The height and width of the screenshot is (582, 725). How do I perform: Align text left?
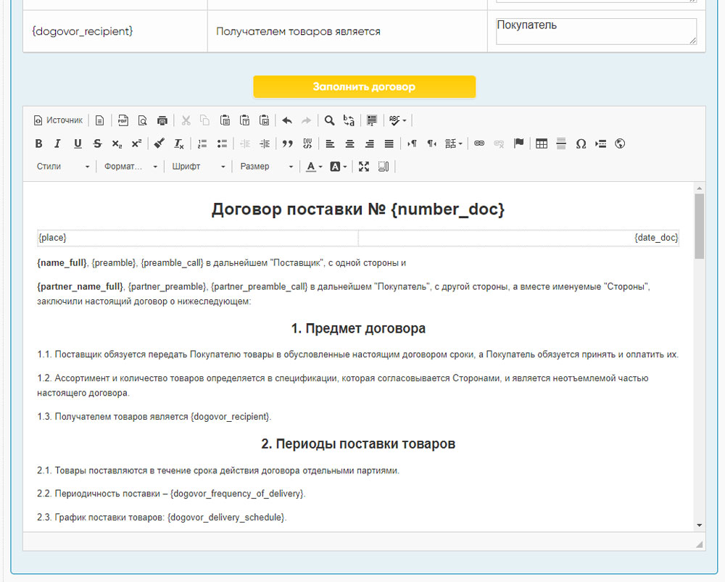(330, 144)
